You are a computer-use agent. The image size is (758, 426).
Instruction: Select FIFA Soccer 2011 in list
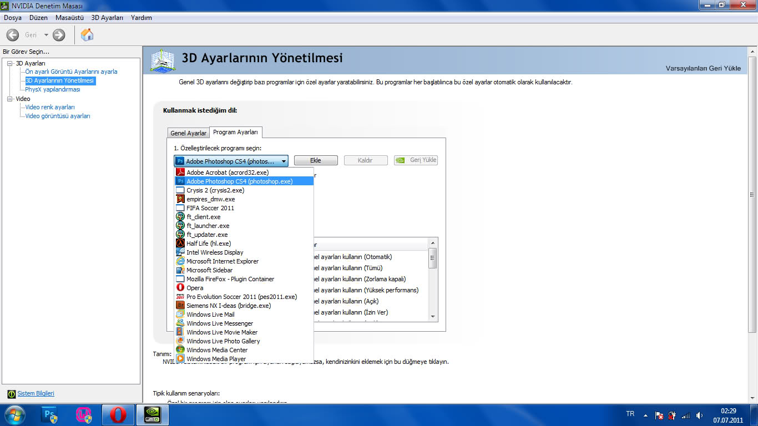coord(244,208)
